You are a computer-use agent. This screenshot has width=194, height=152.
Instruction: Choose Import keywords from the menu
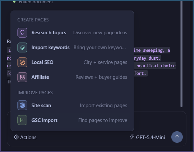click(72, 47)
